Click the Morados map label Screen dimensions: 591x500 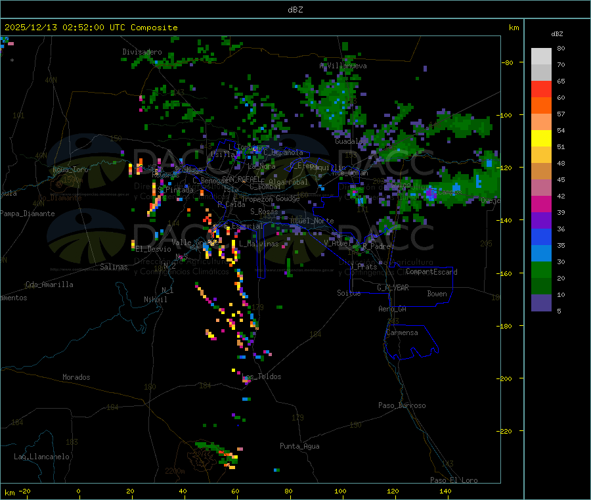[76, 377]
